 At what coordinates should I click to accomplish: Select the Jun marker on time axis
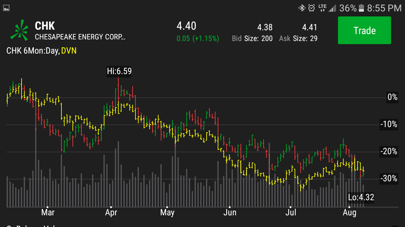(230, 212)
